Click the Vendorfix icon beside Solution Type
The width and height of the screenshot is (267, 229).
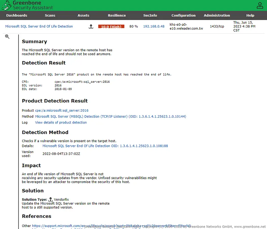pos(51,199)
